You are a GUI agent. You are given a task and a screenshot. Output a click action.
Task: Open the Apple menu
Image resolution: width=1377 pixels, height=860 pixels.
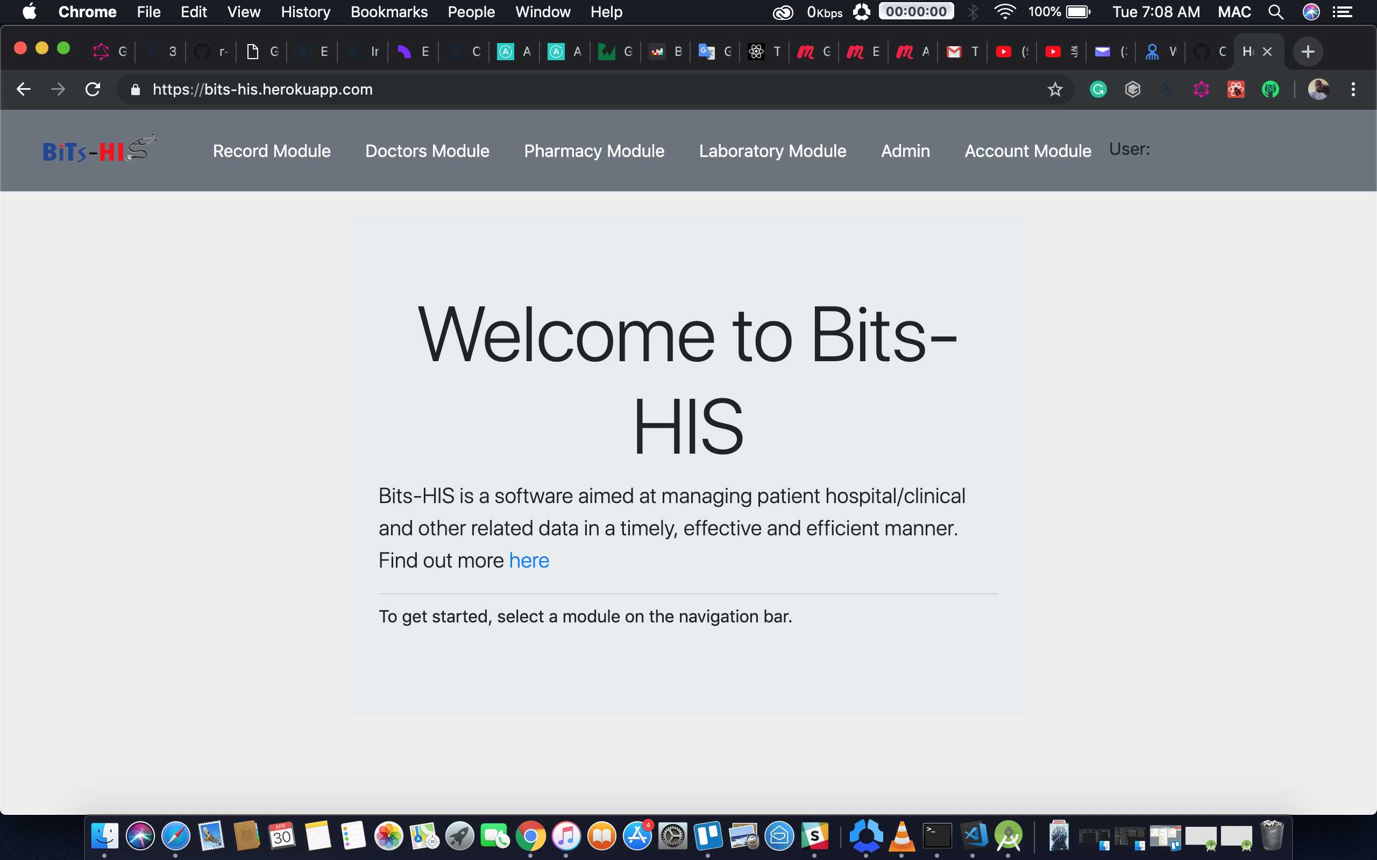point(30,12)
